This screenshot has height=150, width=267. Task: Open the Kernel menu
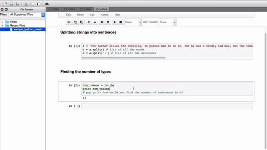(x=105, y=15)
